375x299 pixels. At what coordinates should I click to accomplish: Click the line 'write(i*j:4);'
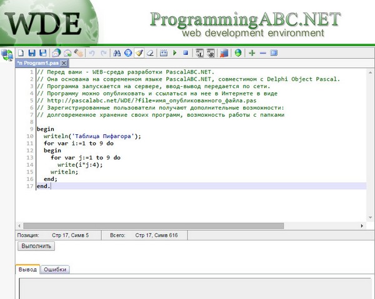coord(80,165)
